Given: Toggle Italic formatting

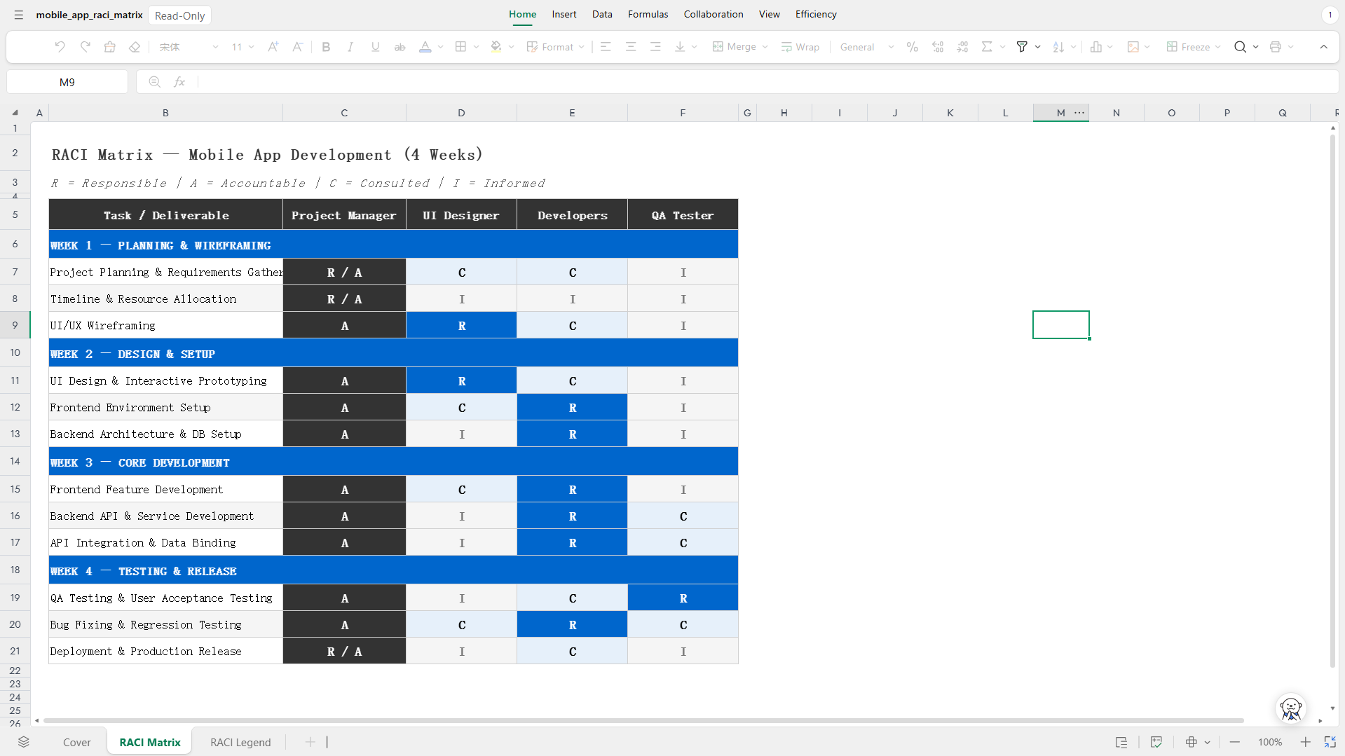Looking at the screenshot, I should [x=350, y=47].
